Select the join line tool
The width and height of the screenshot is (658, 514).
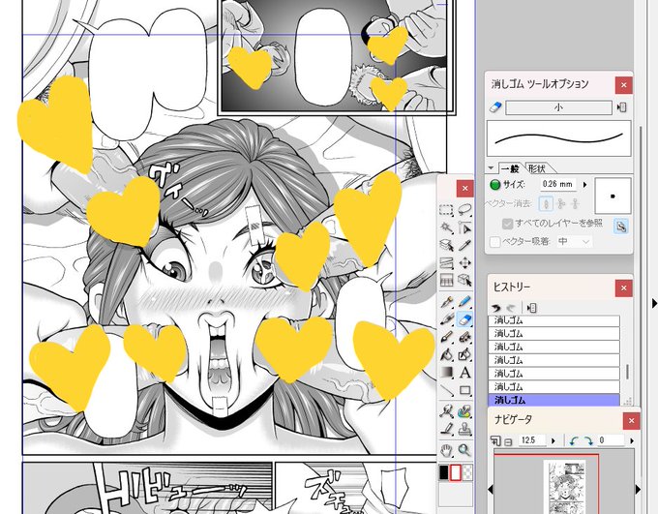point(446,411)
